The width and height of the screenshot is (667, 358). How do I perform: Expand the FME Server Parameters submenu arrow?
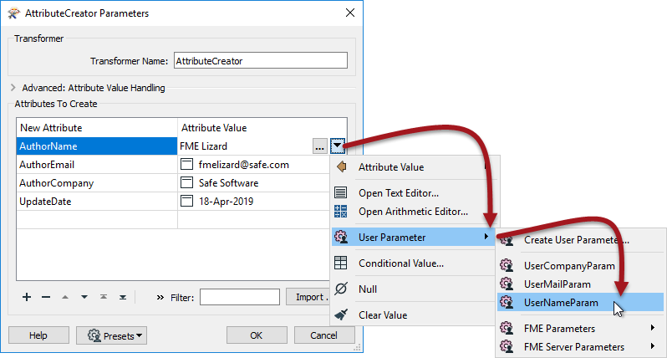[653, 346]
